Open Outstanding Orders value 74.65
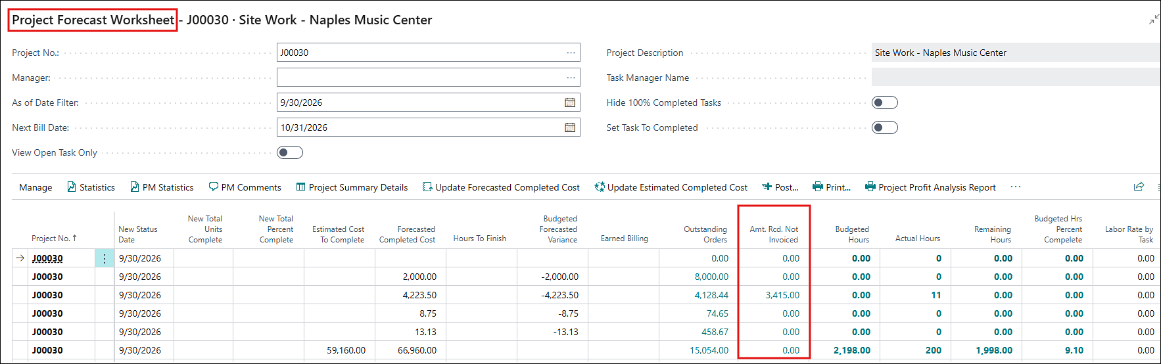This screenshot has height=364, width=1161. click(x=717, y=313)
